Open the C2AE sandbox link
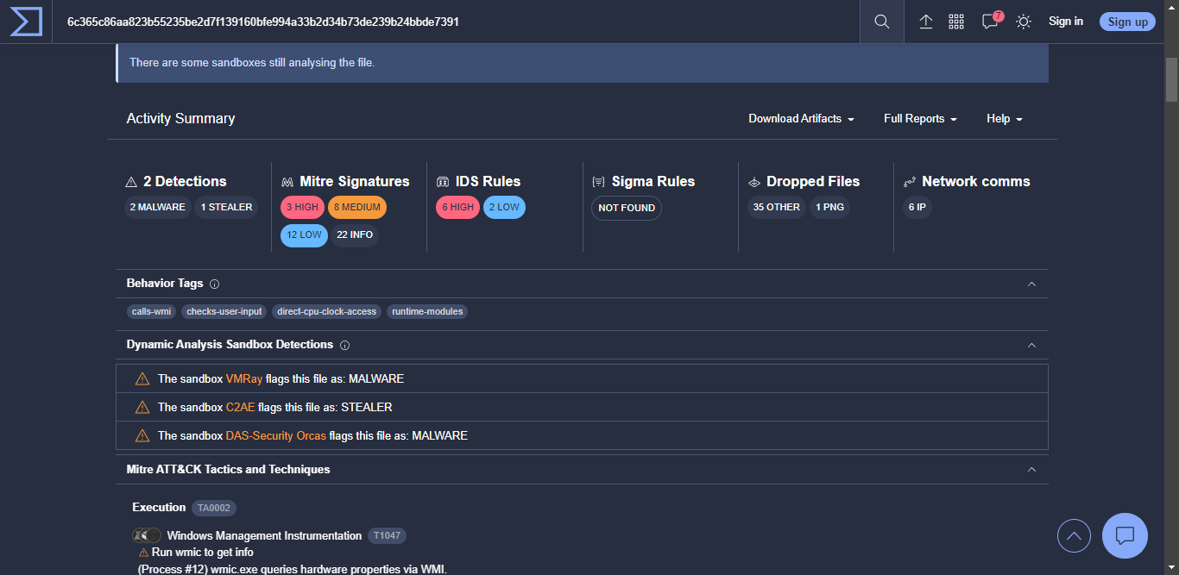 tap(241, 408)
